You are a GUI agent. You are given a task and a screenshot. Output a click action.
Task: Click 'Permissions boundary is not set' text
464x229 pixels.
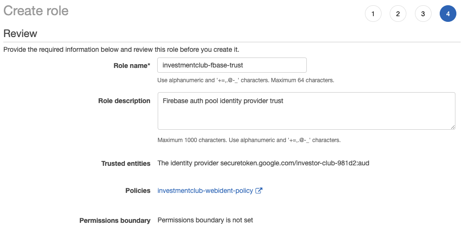205,220
